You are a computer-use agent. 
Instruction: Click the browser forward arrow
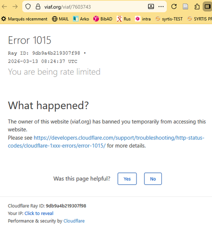15,6
